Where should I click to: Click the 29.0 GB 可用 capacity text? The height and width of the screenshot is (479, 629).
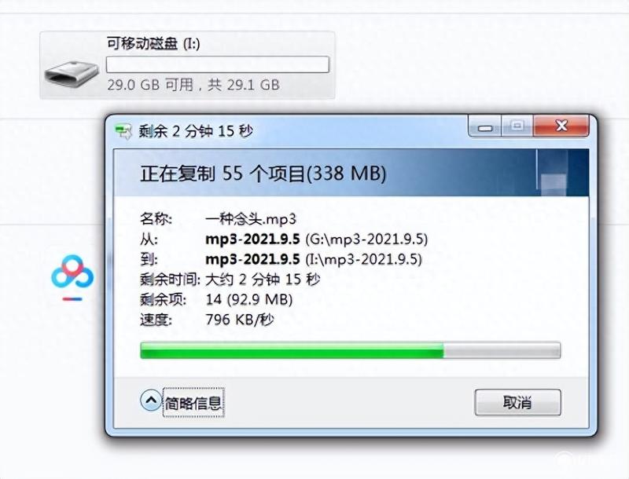coord(150,85)
